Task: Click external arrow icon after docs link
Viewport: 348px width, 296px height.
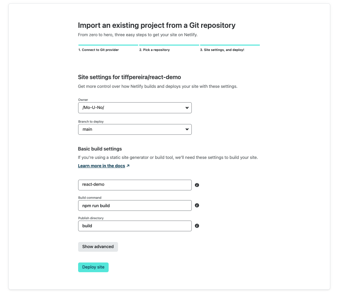Action: (128, 166)
